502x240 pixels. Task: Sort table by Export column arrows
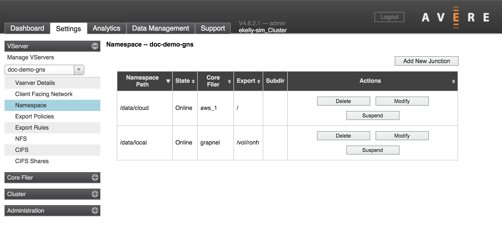tap(258, 81)
